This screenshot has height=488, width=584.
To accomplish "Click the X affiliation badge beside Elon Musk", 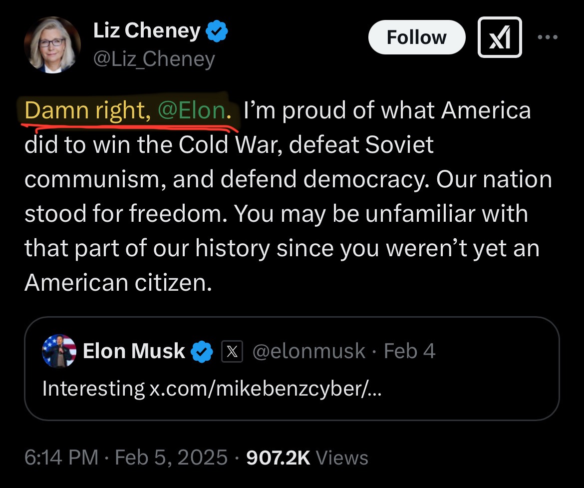I will [x=231, y=352].
